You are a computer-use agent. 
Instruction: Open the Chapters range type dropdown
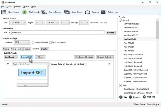[52, 23]
